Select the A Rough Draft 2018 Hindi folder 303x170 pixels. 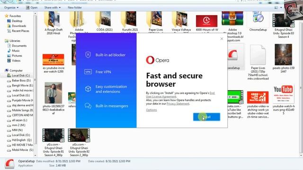[x=53, y=23]
